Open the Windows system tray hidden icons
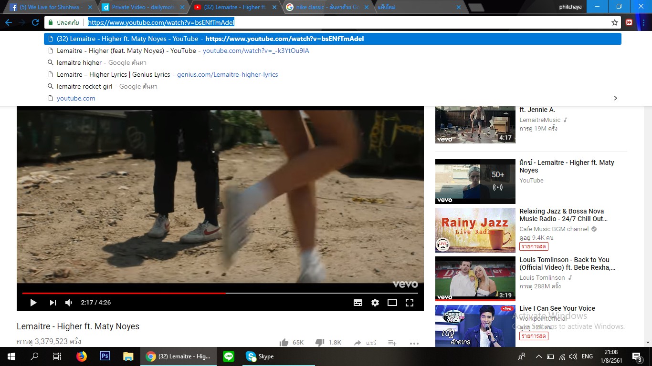The height and width of the screenshot is (366, 652). click(x=538, y=356)
